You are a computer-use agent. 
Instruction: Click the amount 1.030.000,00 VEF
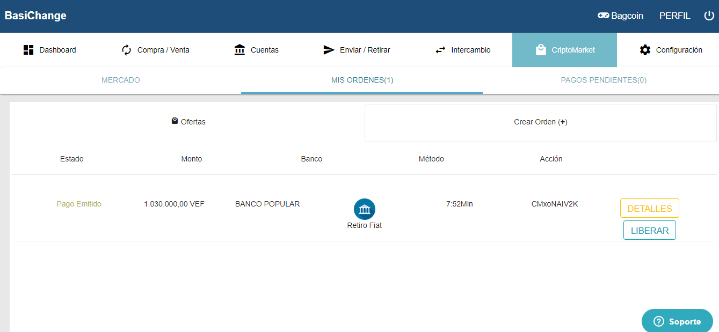click(x=174, y=204)
